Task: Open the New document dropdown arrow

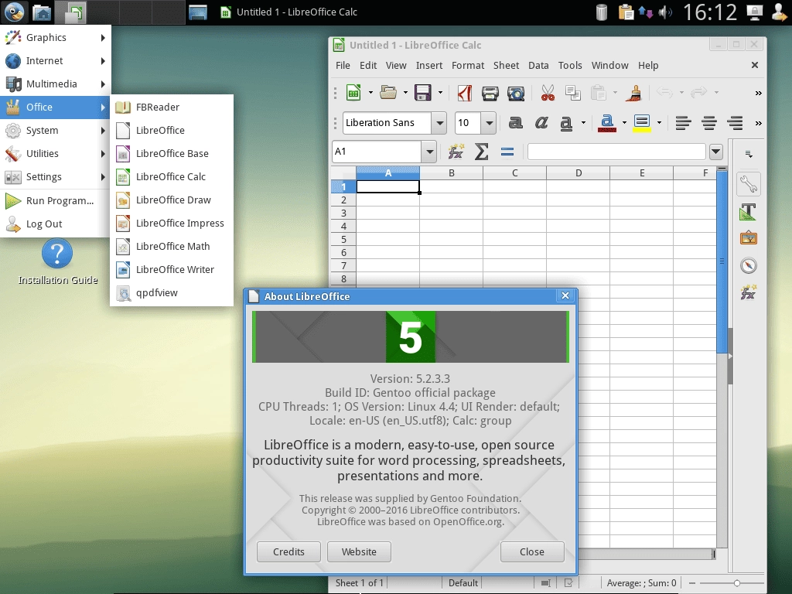Action: click(370, 93)
